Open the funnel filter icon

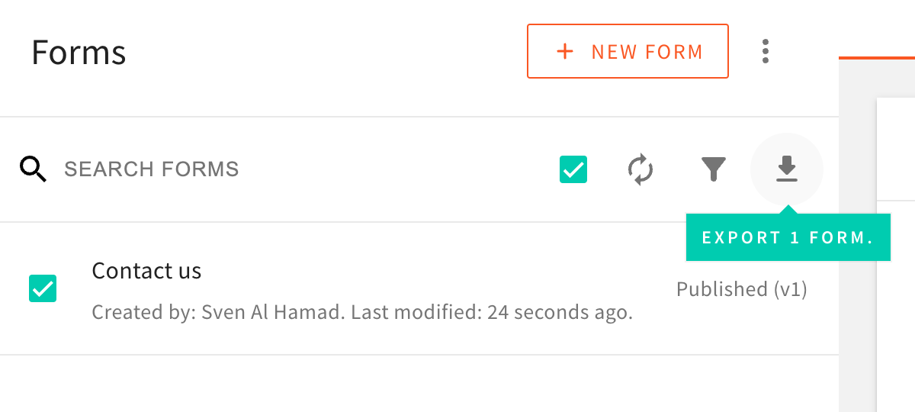click(714, 169)
